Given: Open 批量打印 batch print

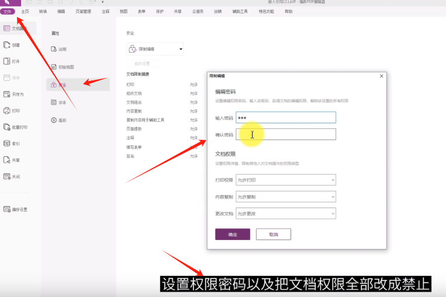Looking at the screenshot, I should tap(15, 127).
